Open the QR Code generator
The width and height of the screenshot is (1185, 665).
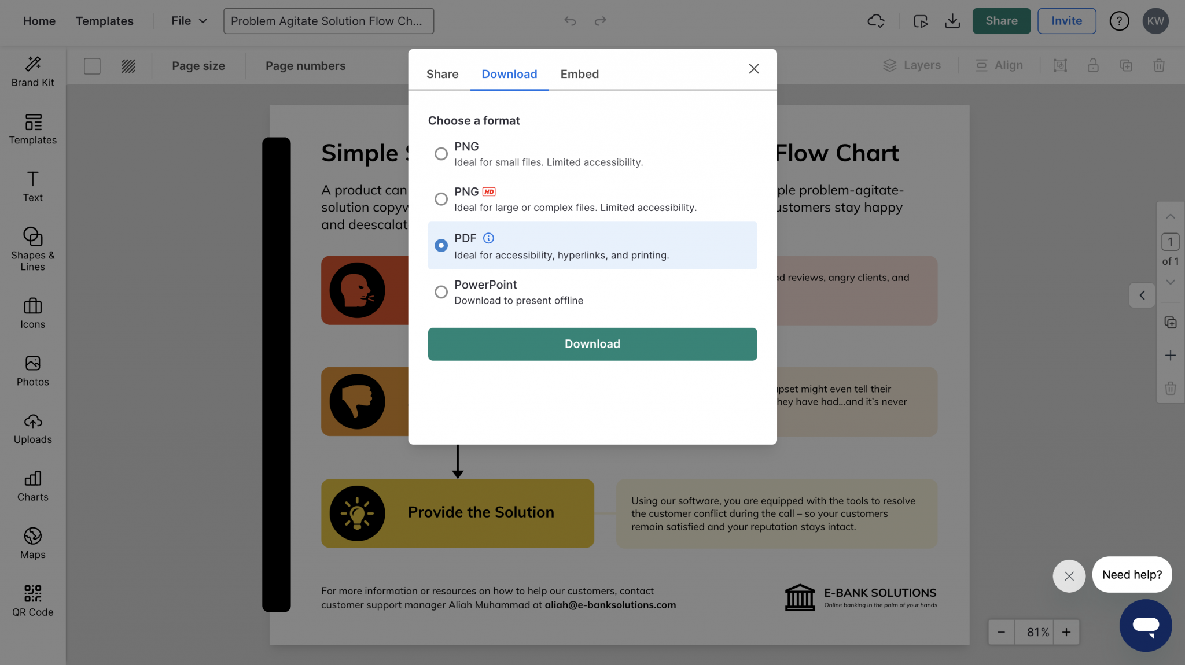32,600
